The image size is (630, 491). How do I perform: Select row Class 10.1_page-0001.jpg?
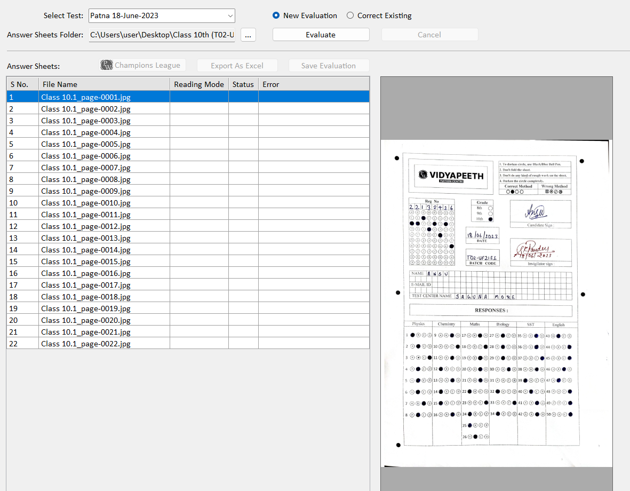188,97
